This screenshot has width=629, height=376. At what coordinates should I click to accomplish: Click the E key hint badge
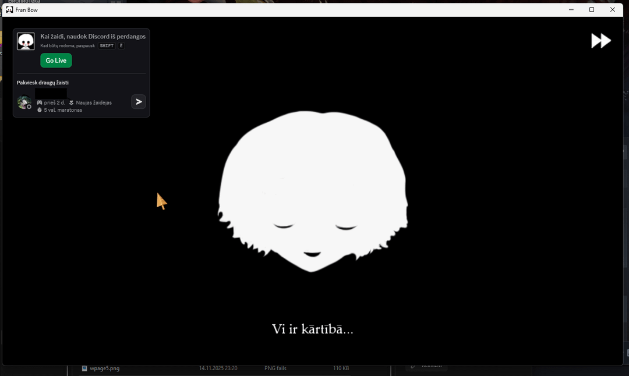pyautogui.click(x=121, y=46)
